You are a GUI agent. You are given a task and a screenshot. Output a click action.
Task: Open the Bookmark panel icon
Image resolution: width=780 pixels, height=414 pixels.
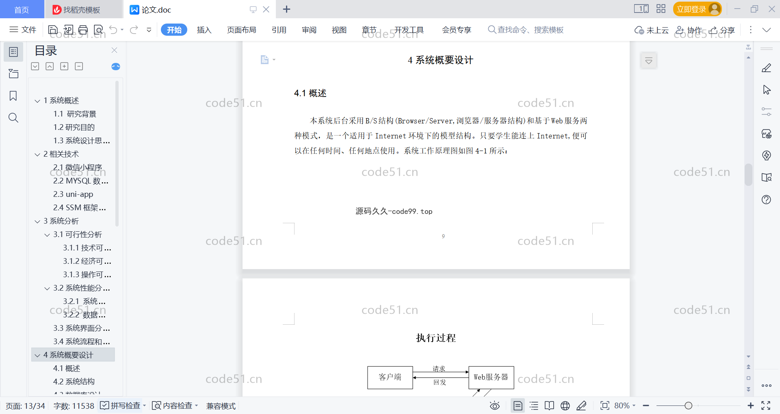pos(13,96)
